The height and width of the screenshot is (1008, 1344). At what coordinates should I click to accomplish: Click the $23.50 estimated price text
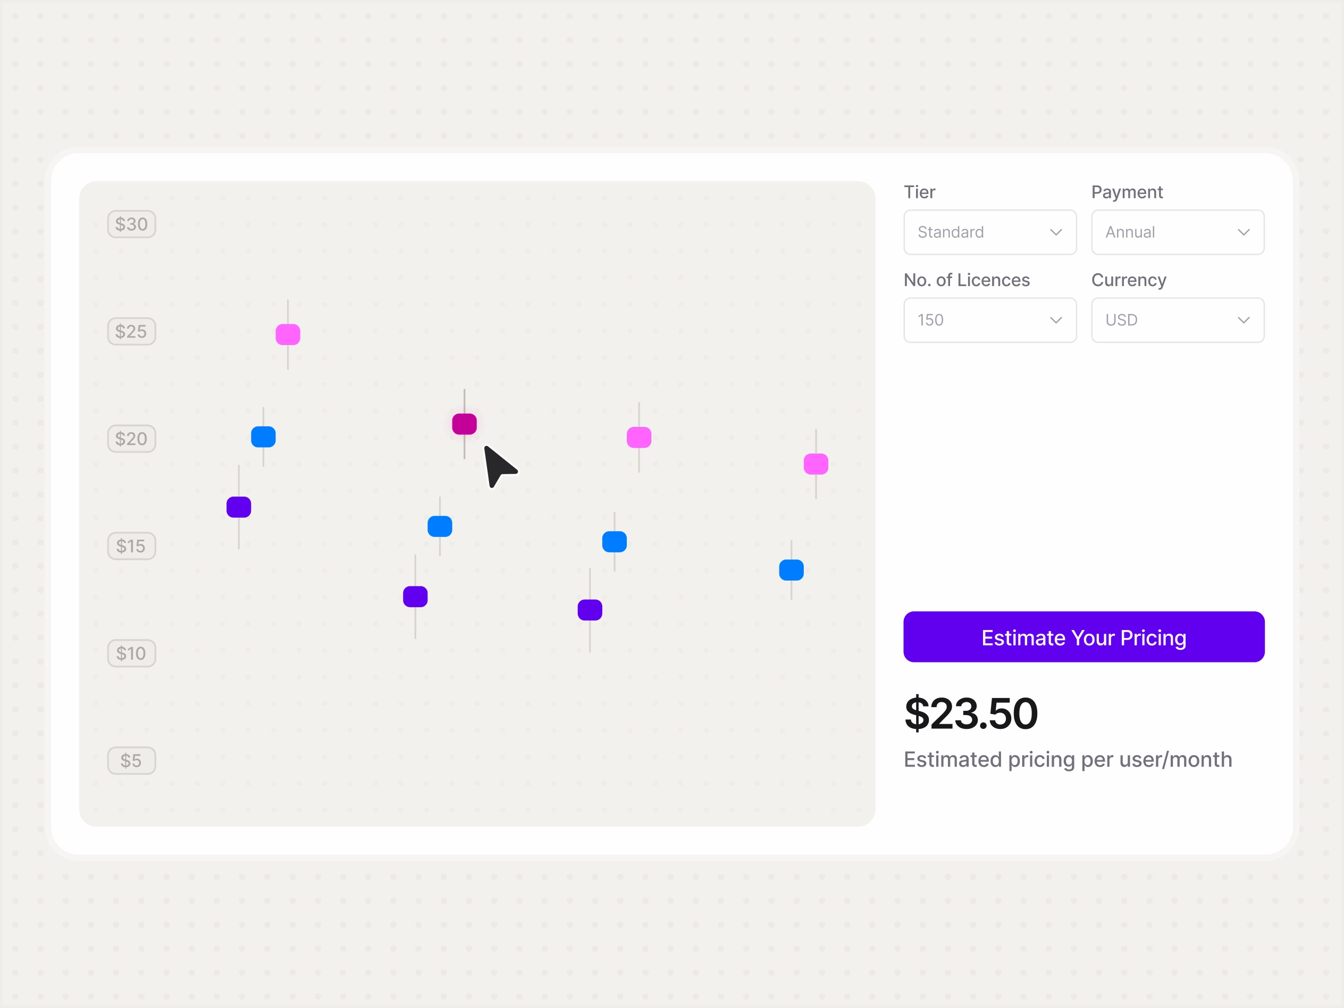971,714
